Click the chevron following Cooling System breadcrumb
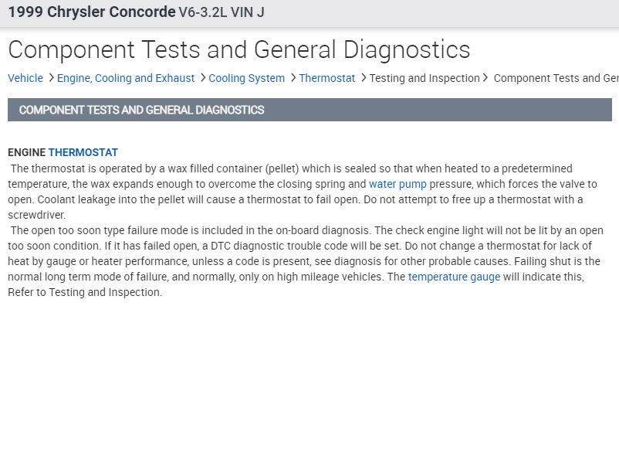The image size is (619, 476). click(x=293, y=78)
